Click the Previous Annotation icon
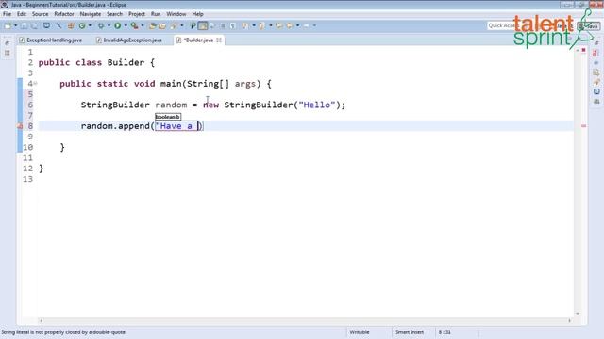The image size is (604, 339). [262, 25]
